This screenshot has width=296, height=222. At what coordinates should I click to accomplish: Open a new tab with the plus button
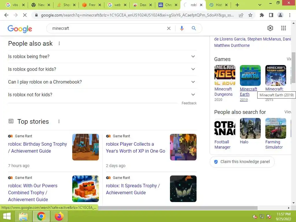(237, 5)
